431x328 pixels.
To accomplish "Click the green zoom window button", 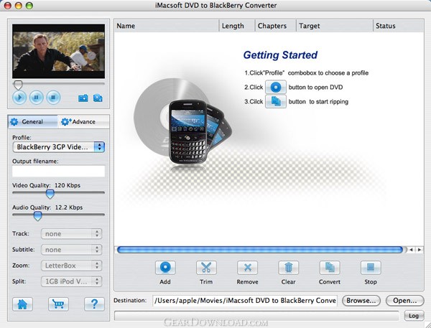I will tap(29, 5).
